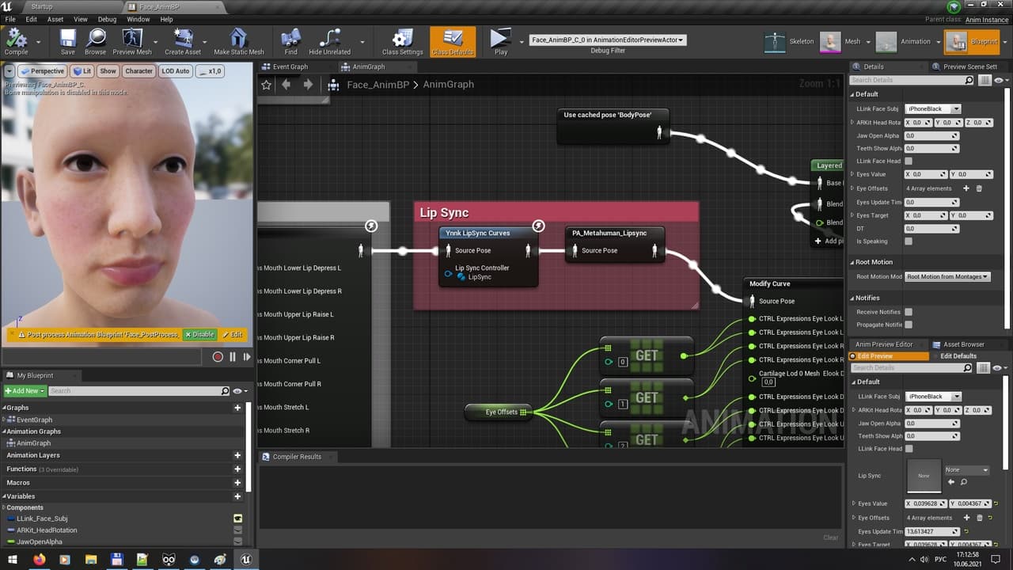Add a new macro with plus icon
1013x570 pixels.
[237, 483]
